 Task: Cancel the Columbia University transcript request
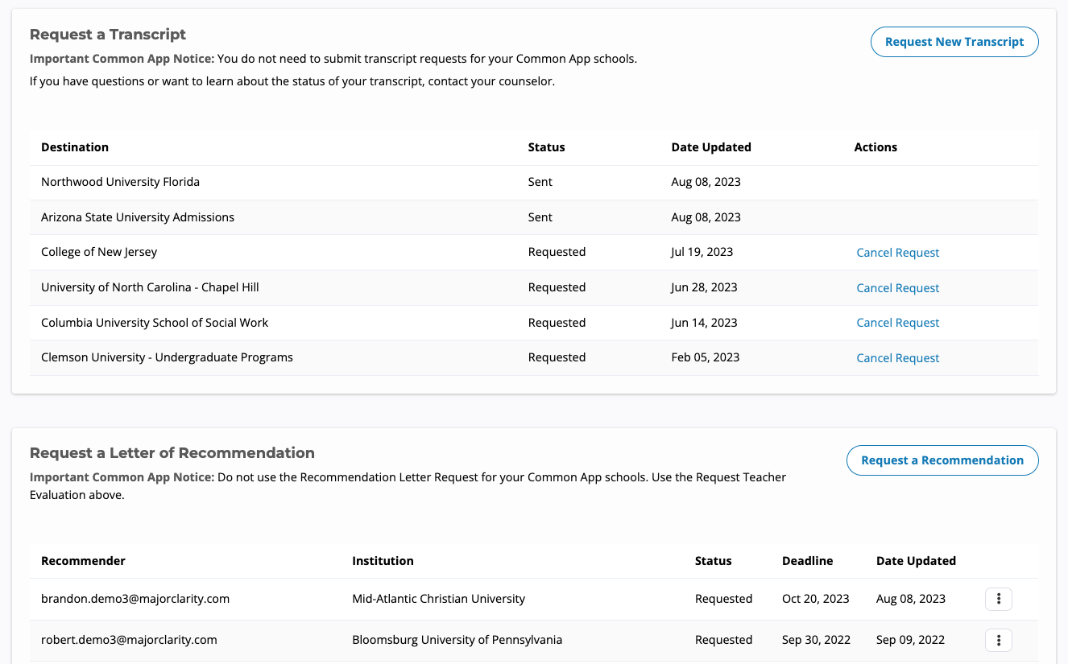[897, 323]
